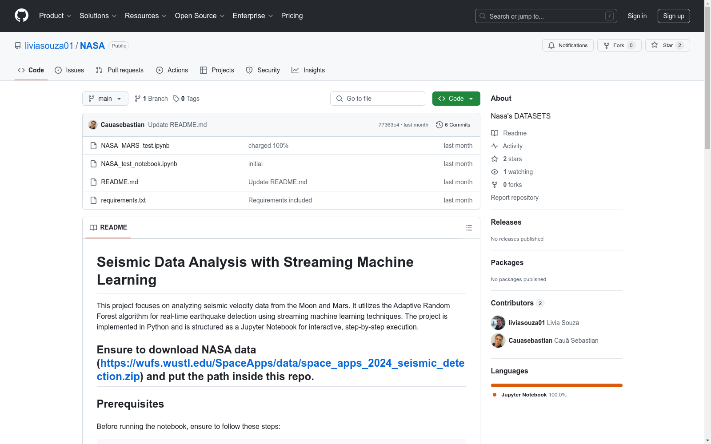Click the Go to file input
Screen dimensions: 711x444
[378, 99]
